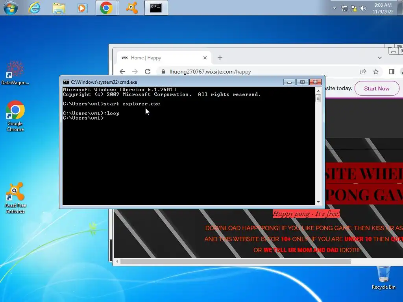Screen dimensions: 403x302
Task: Close the cmd.exe window
Action: click(315, 82)
